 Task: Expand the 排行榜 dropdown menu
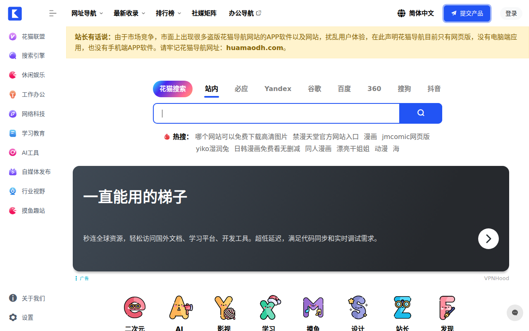tap(168, 13)
